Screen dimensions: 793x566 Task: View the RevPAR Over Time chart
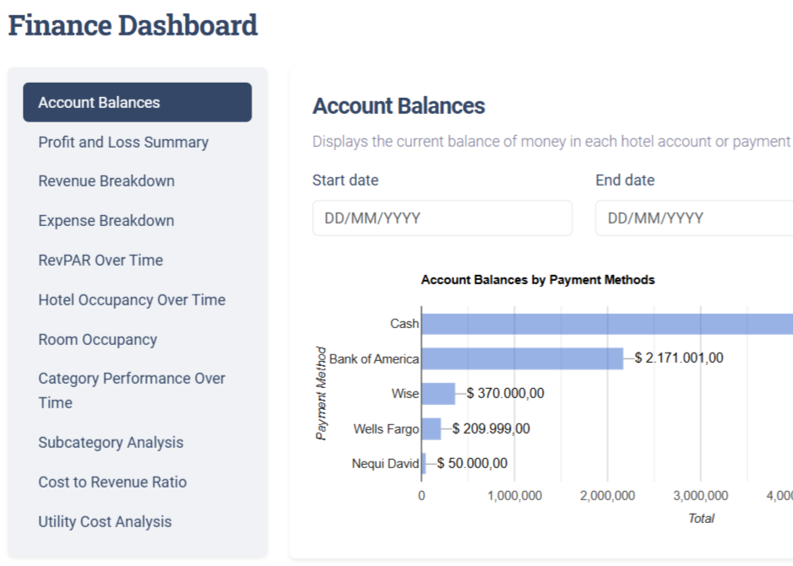click(99, 260)
